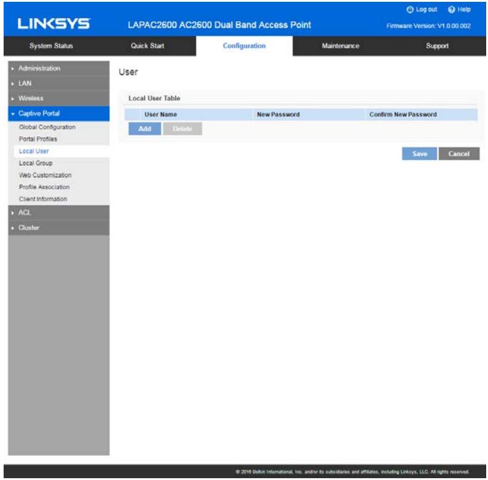The width and height of the screenshot is (488, 480).
Task: Go to the Maintenance tab
Action: [340, 46]
